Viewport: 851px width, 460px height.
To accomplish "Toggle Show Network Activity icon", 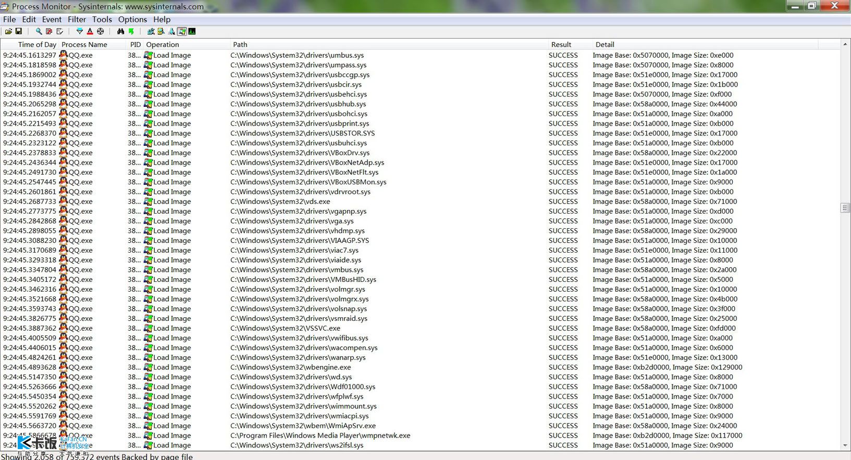I will (x=171, y=31).
